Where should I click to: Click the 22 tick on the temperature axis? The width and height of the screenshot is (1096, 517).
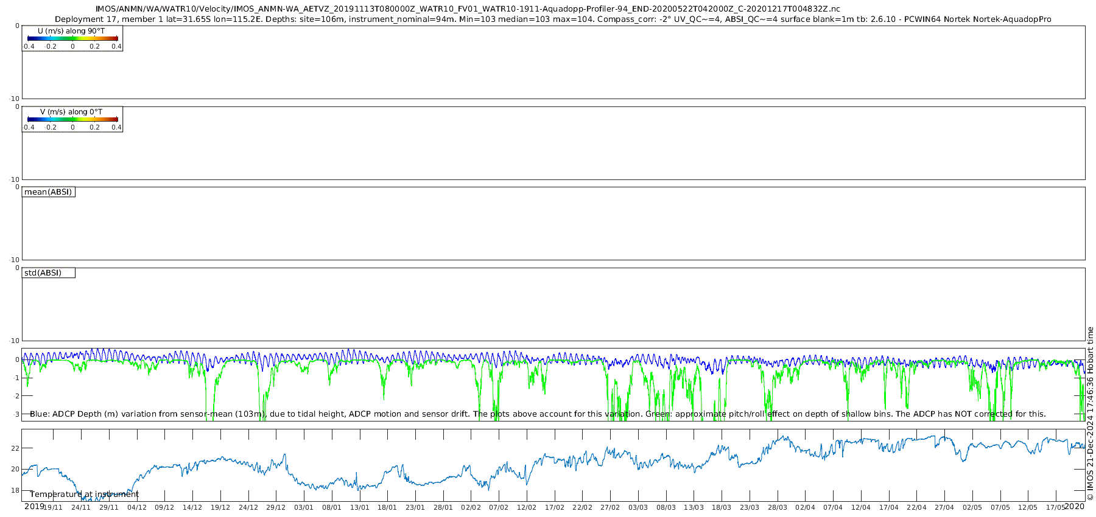pos(16,448)
